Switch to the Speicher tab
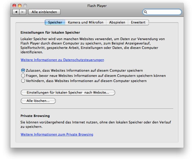 55,22
